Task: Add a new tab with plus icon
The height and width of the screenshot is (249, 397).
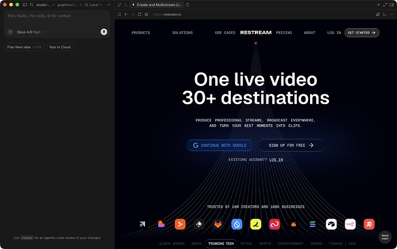Action: pyautogui.click(x=378, y=5)
